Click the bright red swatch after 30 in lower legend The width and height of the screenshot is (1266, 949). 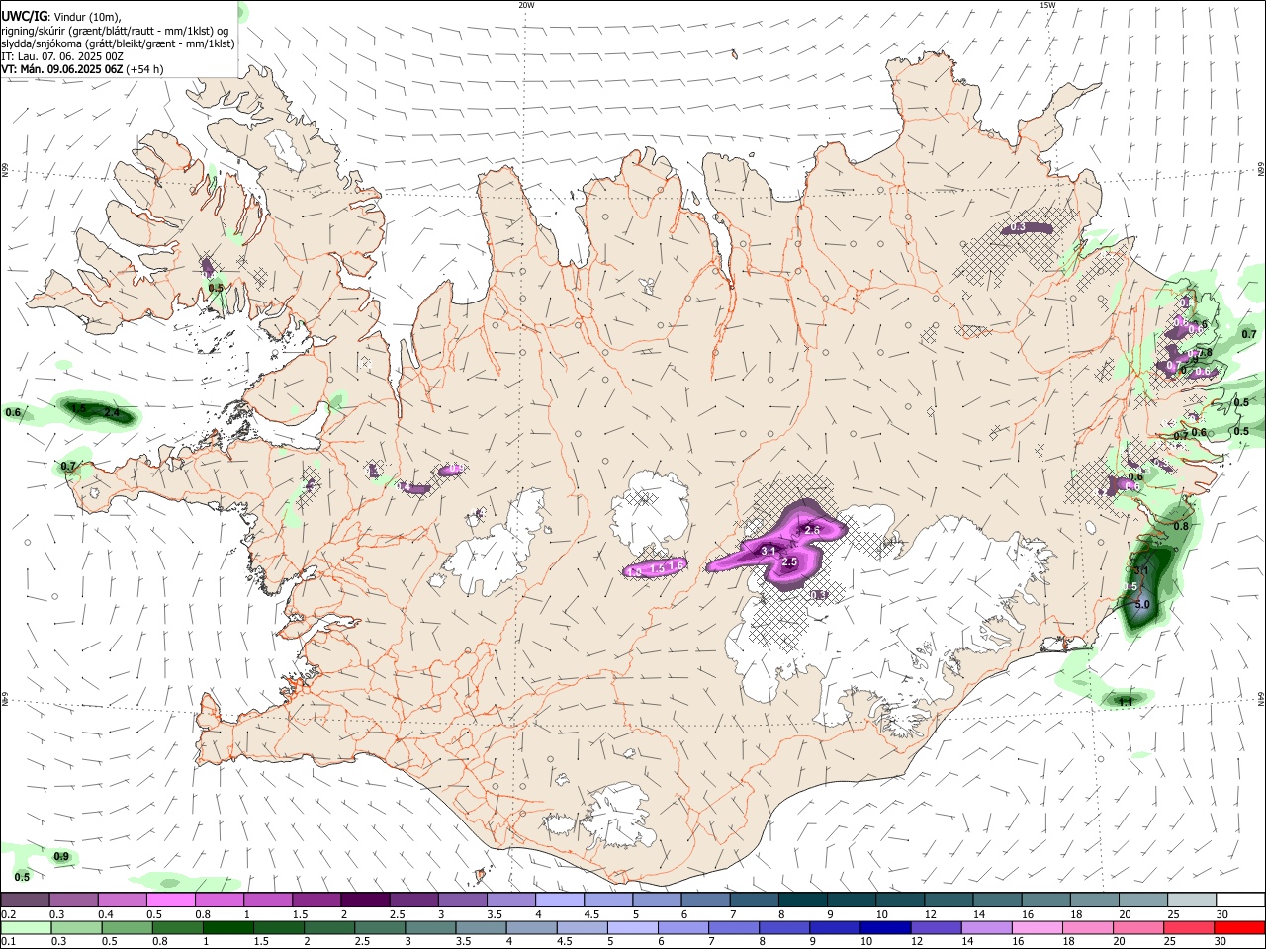tap(1240, 927)
